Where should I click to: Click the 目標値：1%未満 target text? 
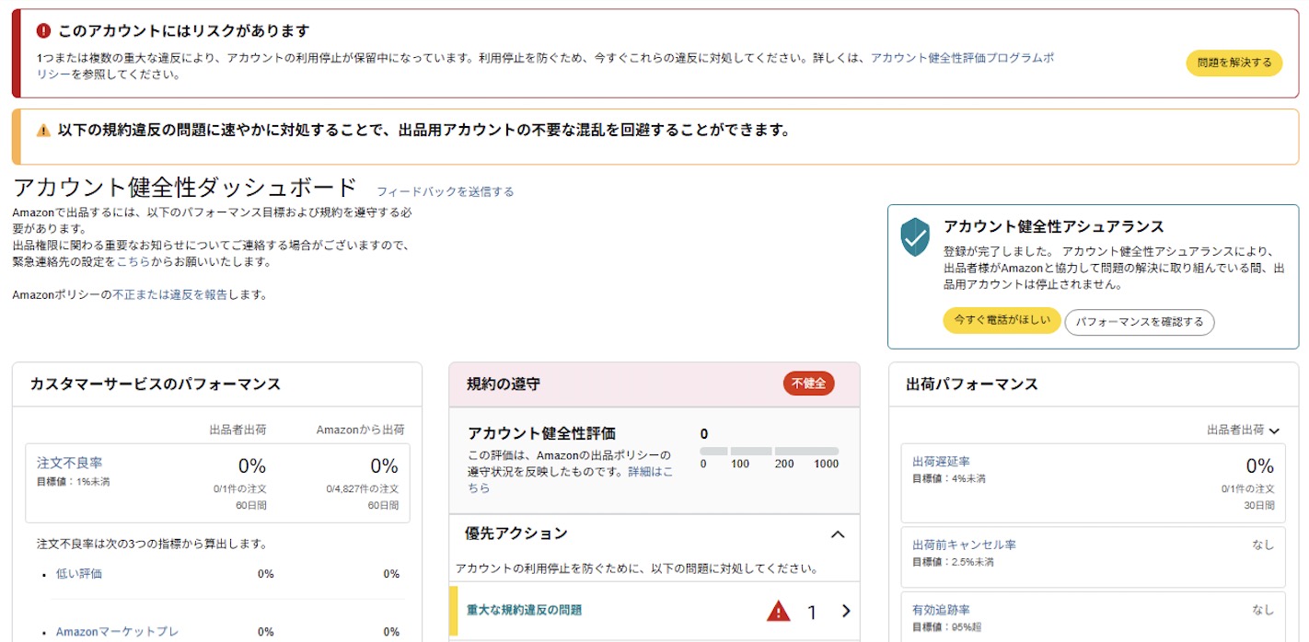tap(74, 481)
